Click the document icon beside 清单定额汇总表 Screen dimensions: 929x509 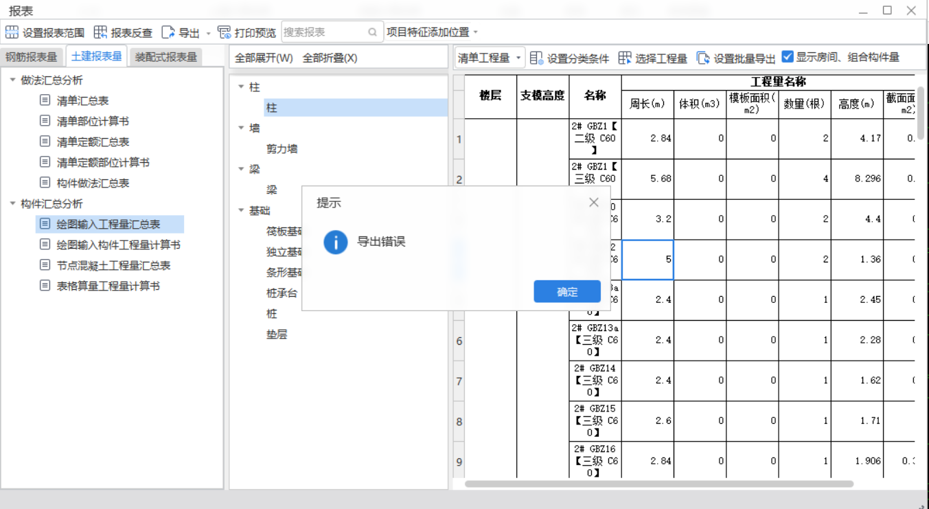pyautogui.click(x=45, y=142)
